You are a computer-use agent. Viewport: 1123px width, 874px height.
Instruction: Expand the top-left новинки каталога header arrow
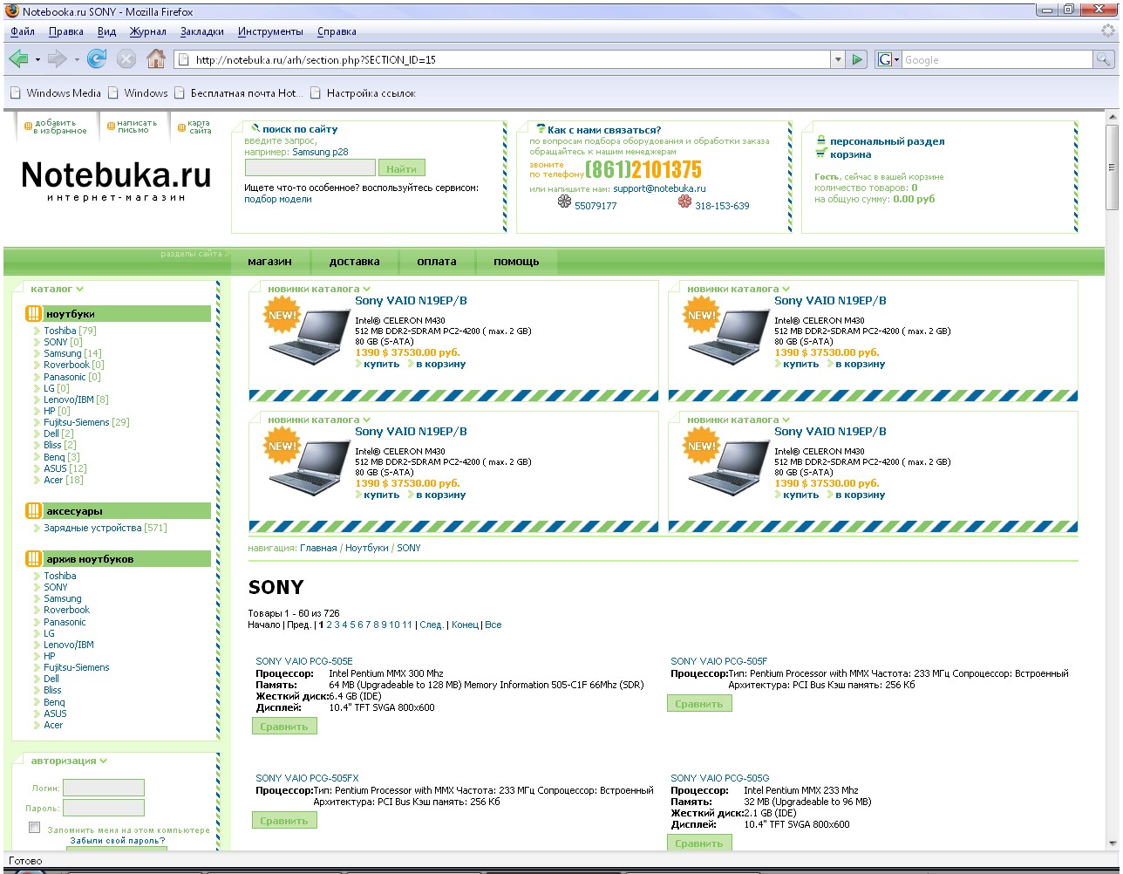pos(367,289)
